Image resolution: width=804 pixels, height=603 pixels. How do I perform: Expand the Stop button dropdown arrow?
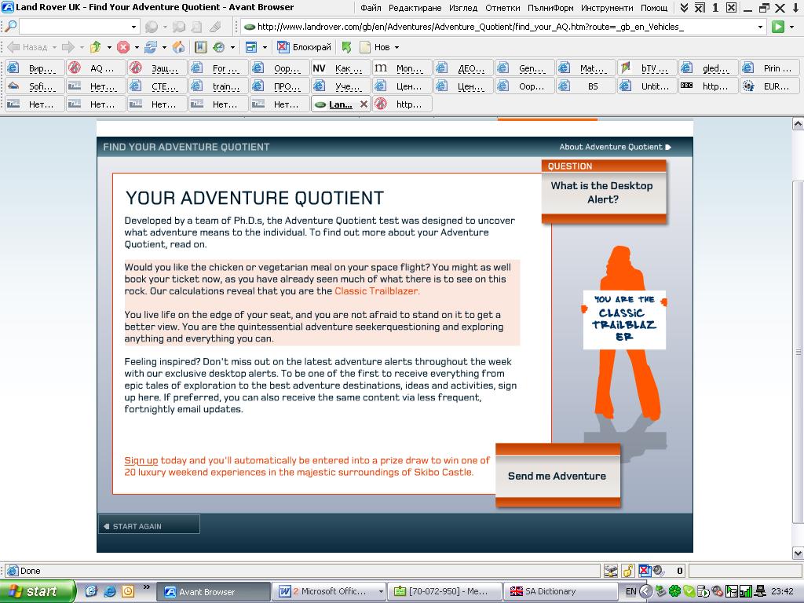(137, 47)
